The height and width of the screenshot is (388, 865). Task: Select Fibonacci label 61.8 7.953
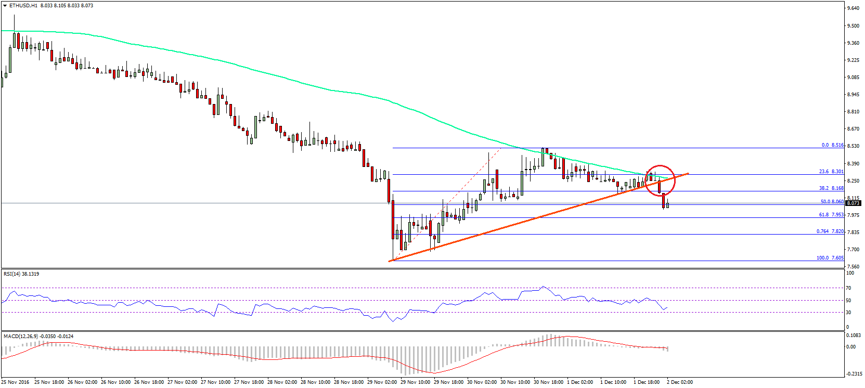coord(832,214)
